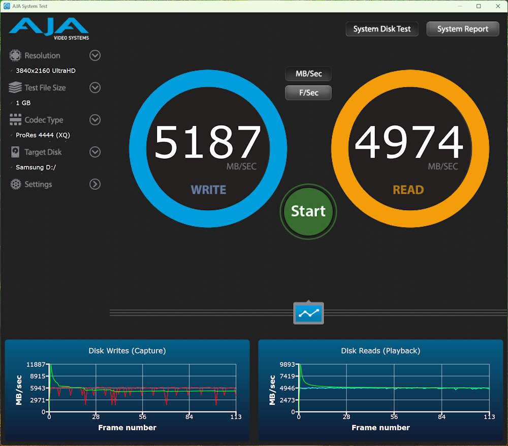This screenshot has height=446, width=508.
Task: Open the System Report view
Action: coord(462,29)
